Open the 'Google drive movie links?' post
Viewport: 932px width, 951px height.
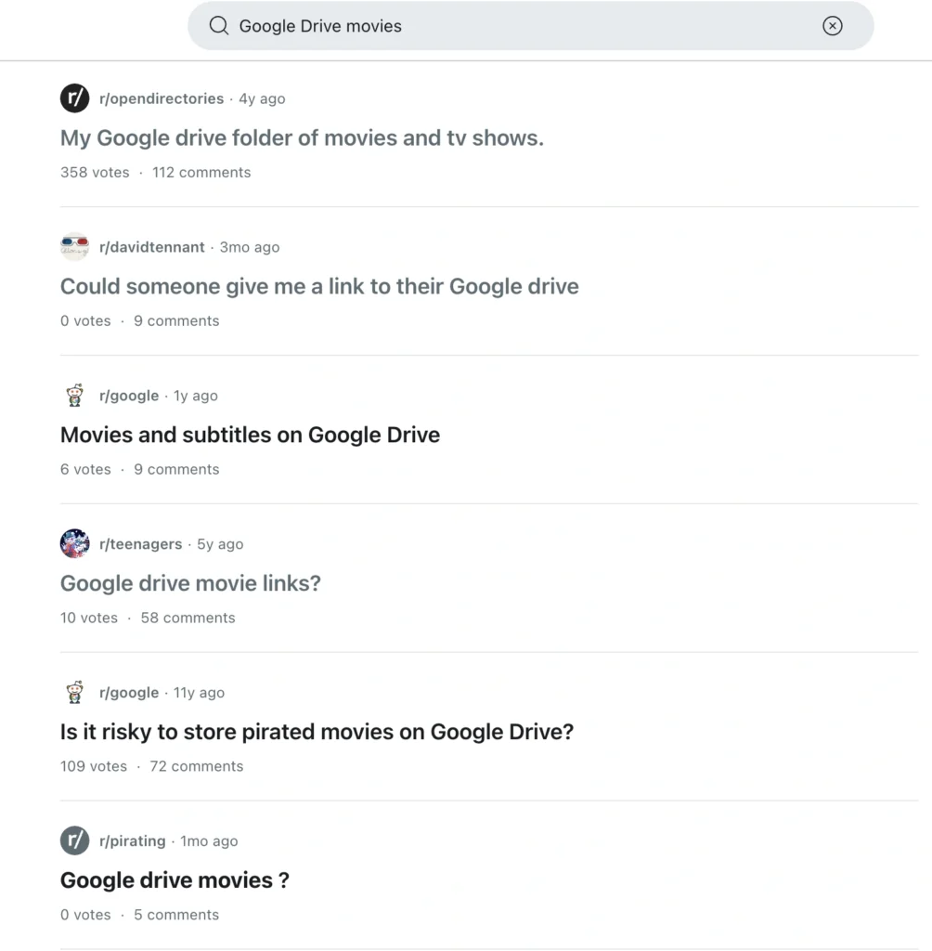click(190, 583)
